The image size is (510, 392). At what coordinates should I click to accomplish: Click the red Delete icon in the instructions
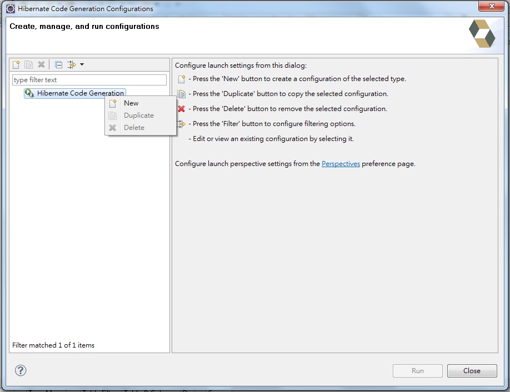[x=181, y=109]
